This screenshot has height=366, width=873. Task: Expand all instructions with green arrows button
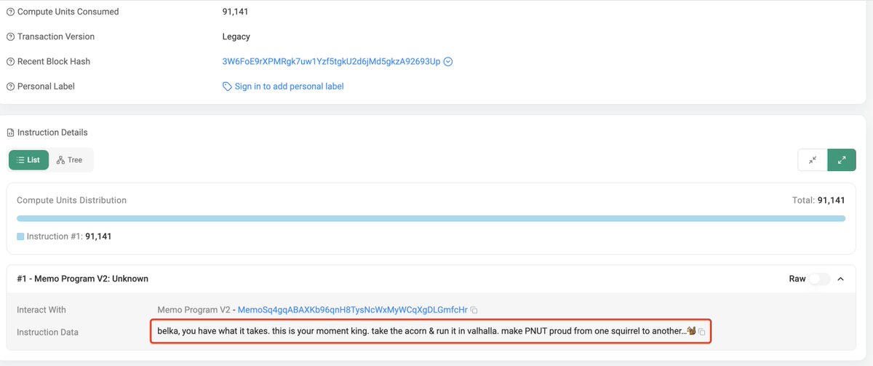pyautogui.click(x=842, y=160)
